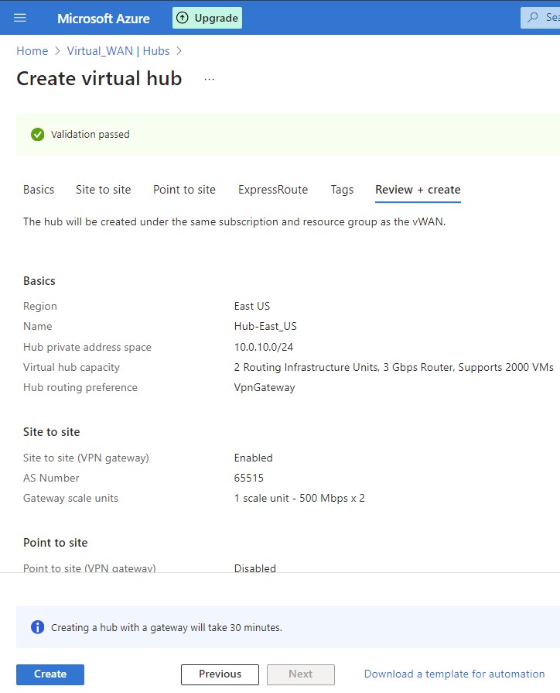Click the Point to site Disabled value
560x693 pixels.
tap(254, 568)
